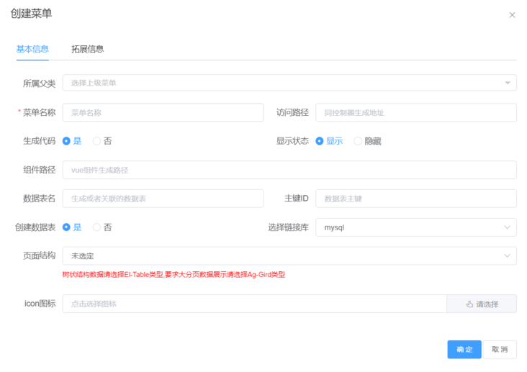Screen dimensions: 527x372
Task: Focus the 菜单名称 input field
Action: tap(163, 112)
